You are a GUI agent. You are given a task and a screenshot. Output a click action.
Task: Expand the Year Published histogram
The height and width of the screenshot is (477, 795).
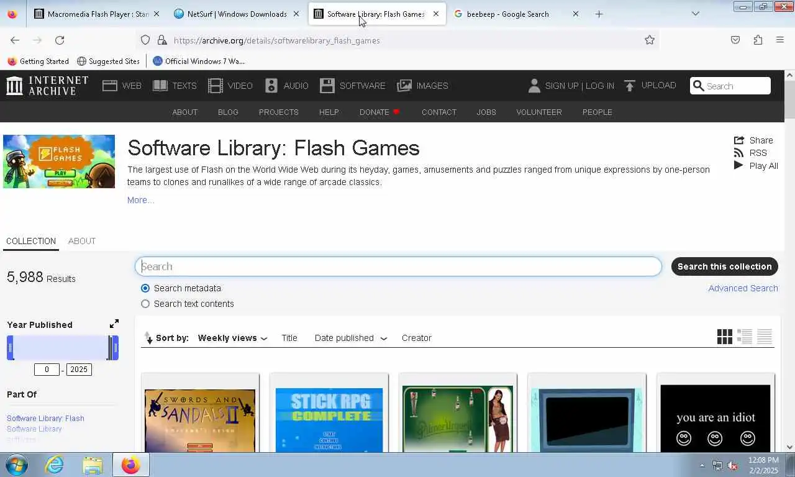(x=114, y=324)
